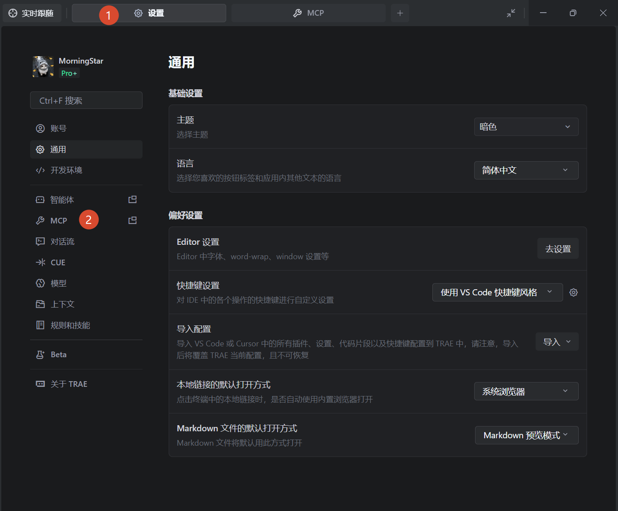The image size is (618, 511).
Task: Expand the 语言 language dropdown
Action: (x=526, y=170)
